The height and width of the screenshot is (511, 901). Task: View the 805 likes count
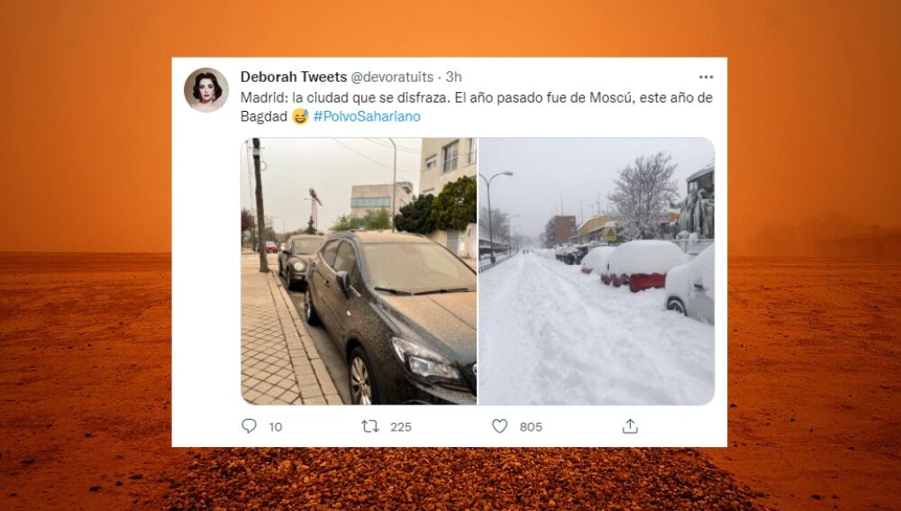pyautogui.click(x=531, y=427)
